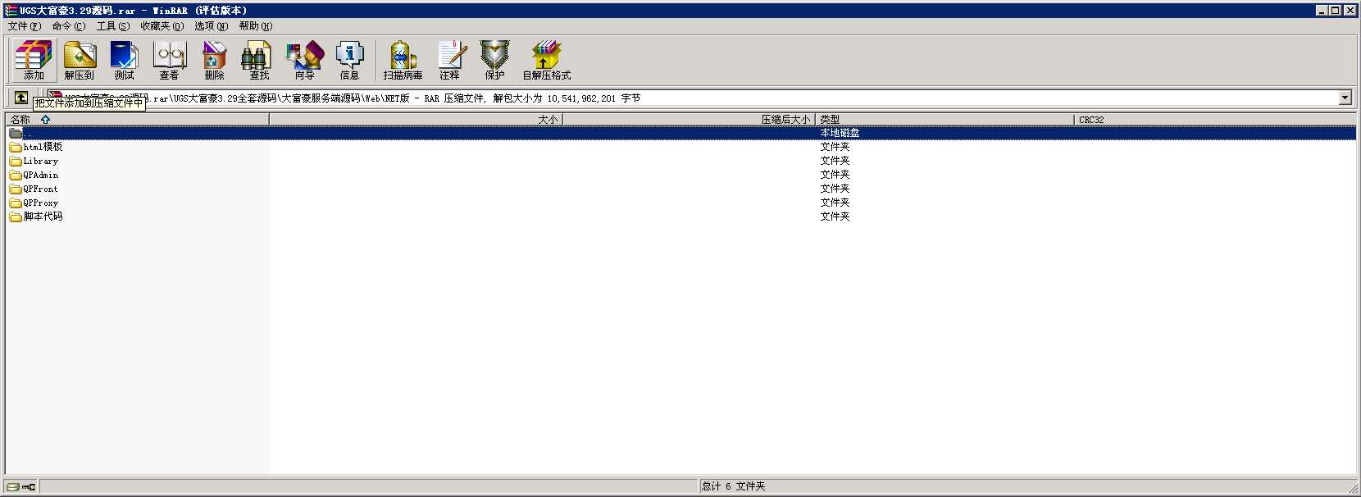
Task: Click the 保护 (Protect) shield icon
Action: [495, 60]
